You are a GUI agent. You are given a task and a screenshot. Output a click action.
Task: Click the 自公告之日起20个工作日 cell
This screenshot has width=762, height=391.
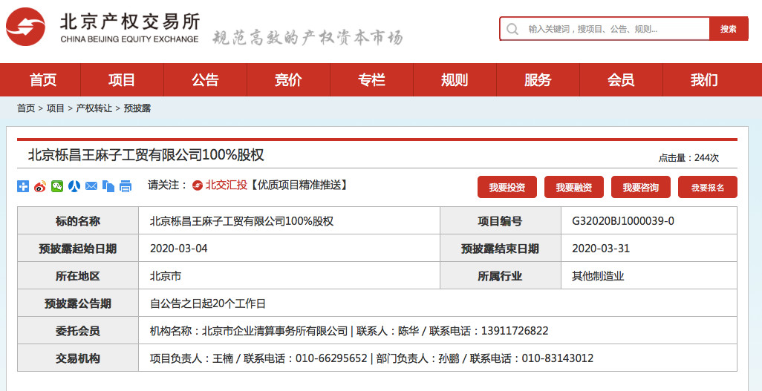[x=437, y=303]
